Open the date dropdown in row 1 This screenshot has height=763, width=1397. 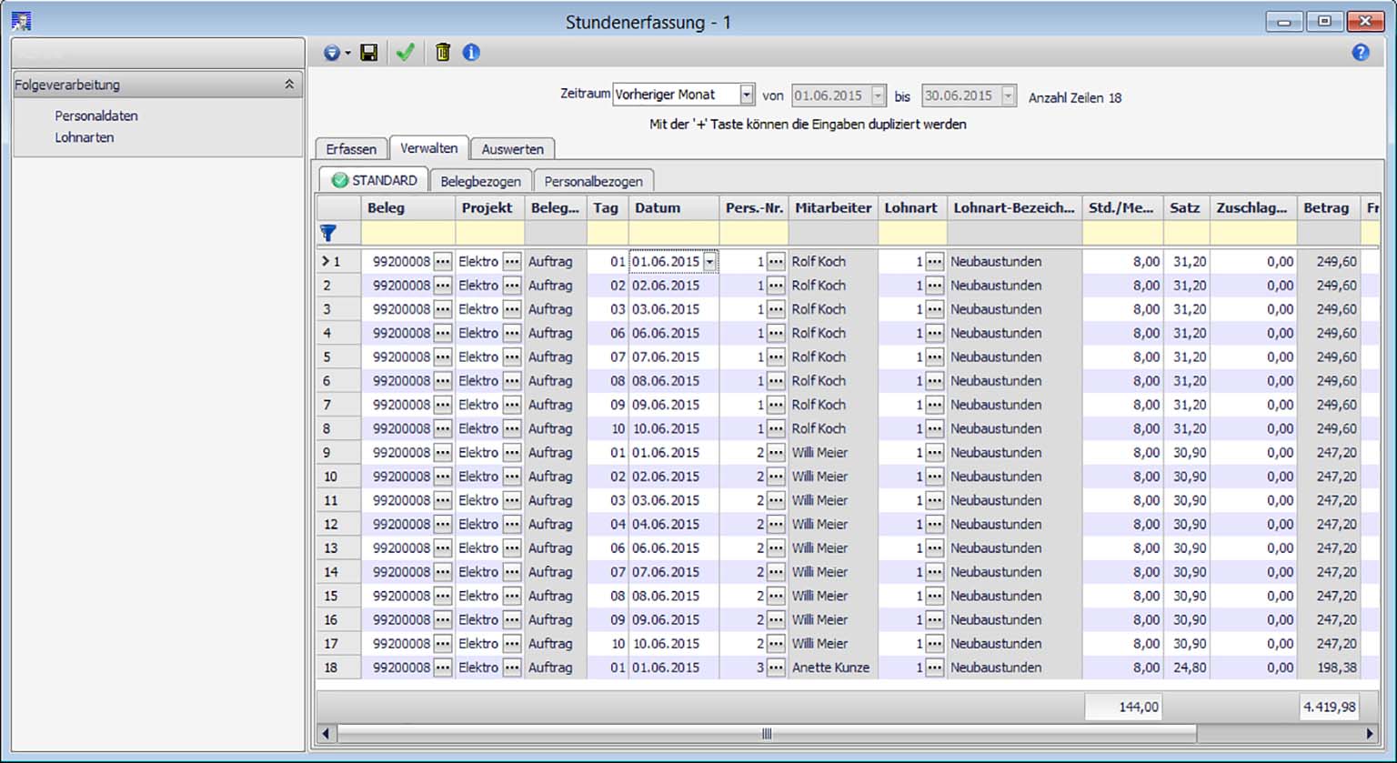(x=710, y=261)
